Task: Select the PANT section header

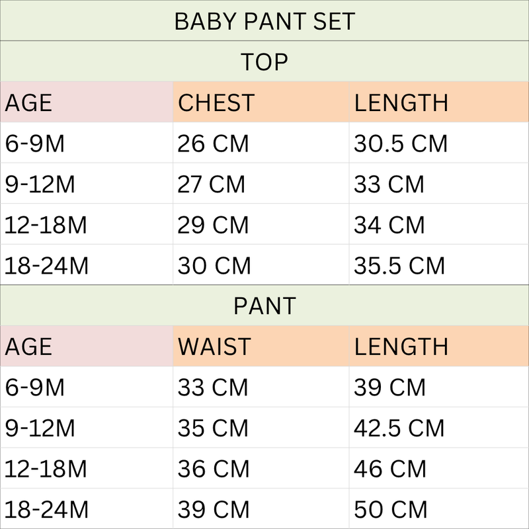Action: click(264, 305)
